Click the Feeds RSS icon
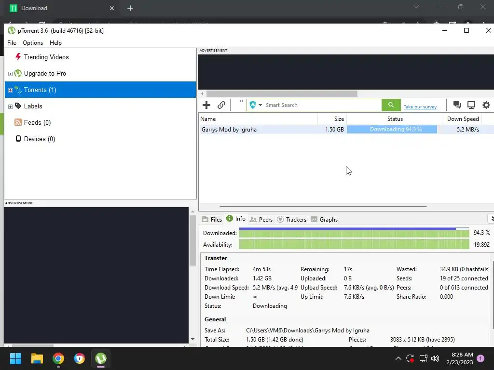The width and height of the screenshot is (494, 370). (x=18, y=122)
